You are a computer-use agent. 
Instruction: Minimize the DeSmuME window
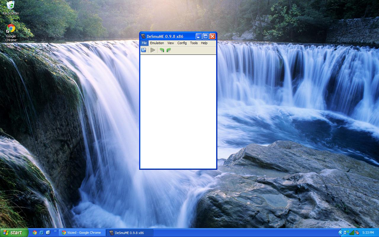pos(199,36)
